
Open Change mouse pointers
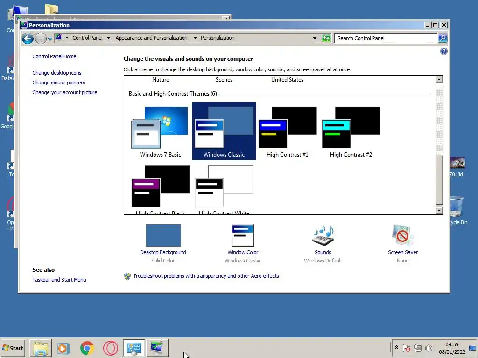(58, 83)
